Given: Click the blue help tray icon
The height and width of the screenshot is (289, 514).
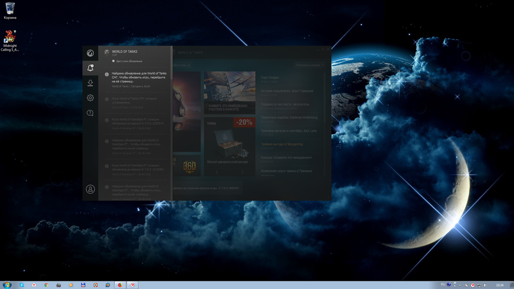Looking at the screenshot, I should 448,285.
